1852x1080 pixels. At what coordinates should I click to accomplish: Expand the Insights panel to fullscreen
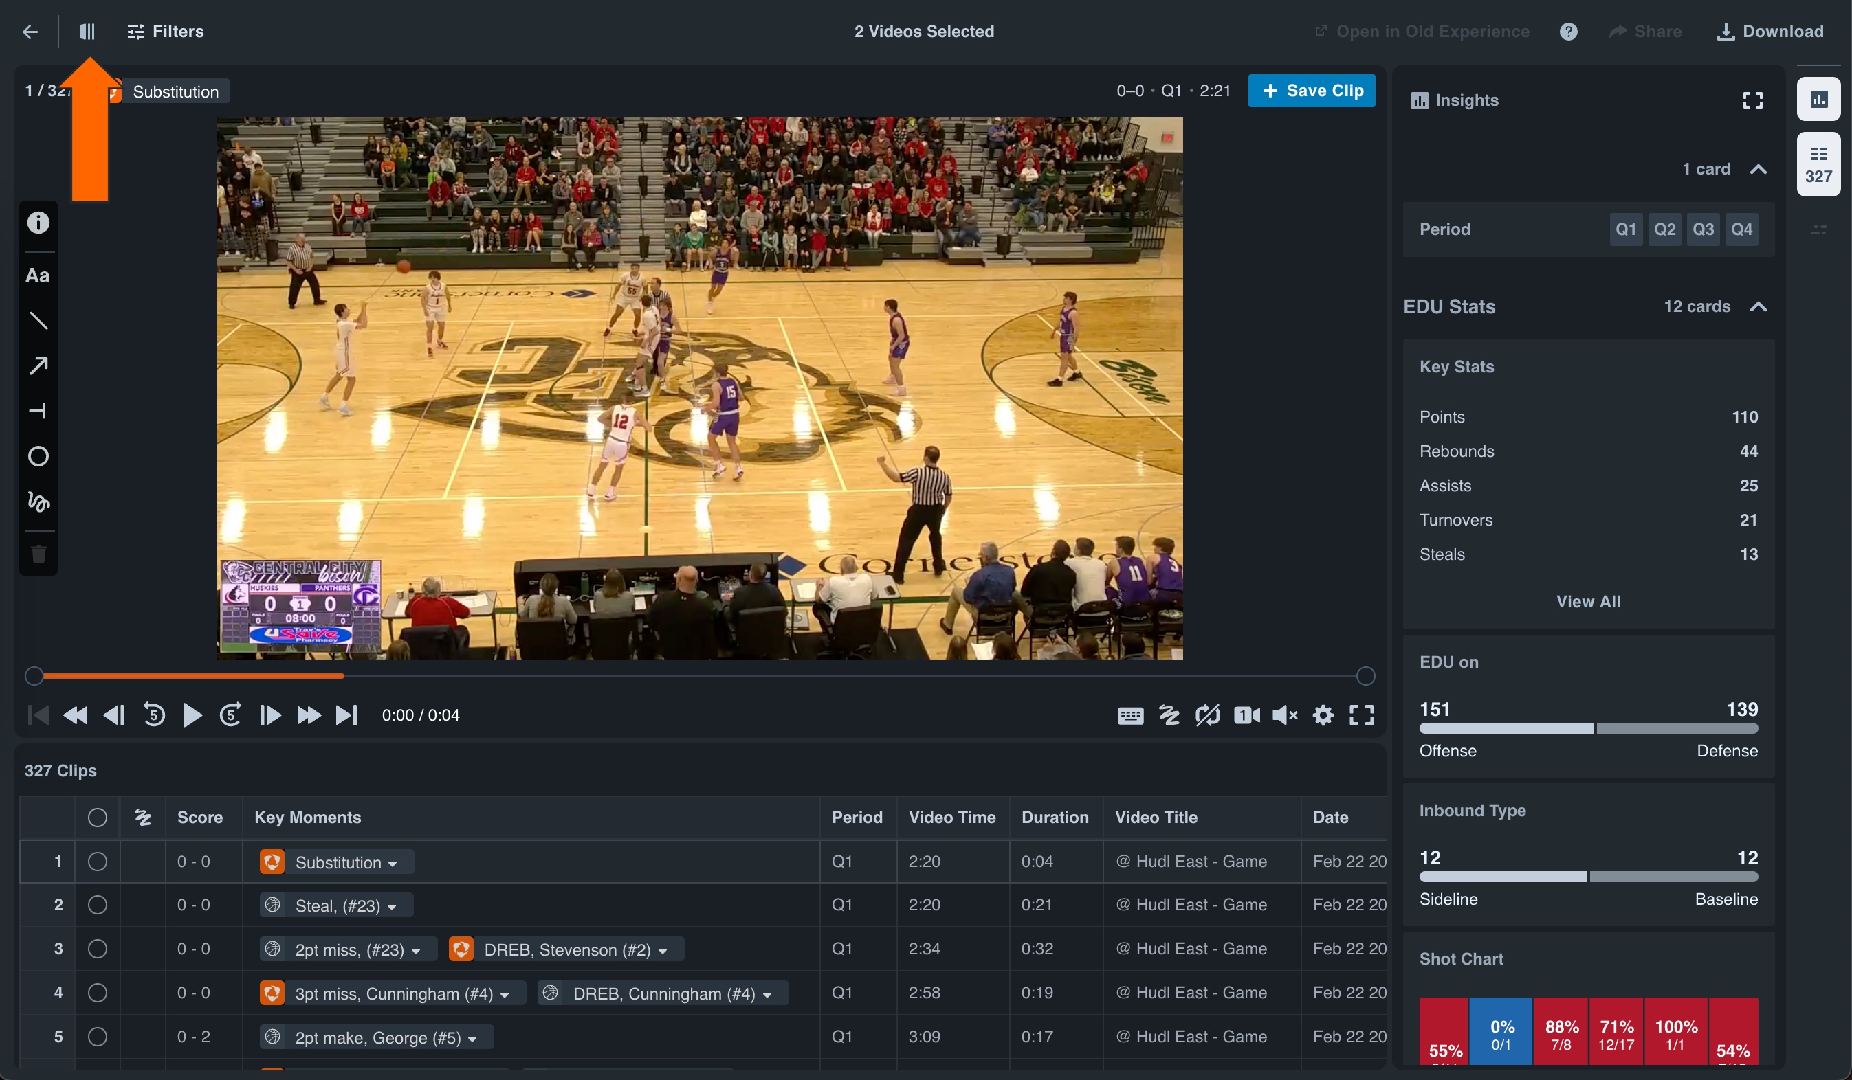tap(1754, 100)
